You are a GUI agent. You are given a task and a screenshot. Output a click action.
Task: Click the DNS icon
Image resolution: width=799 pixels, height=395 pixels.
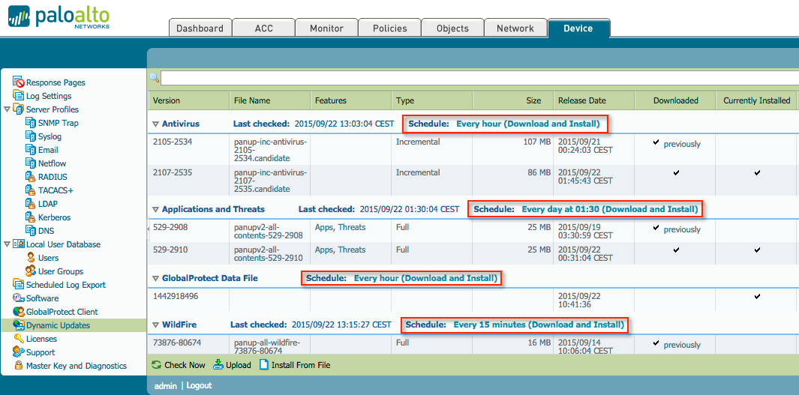tap(30, 231)
